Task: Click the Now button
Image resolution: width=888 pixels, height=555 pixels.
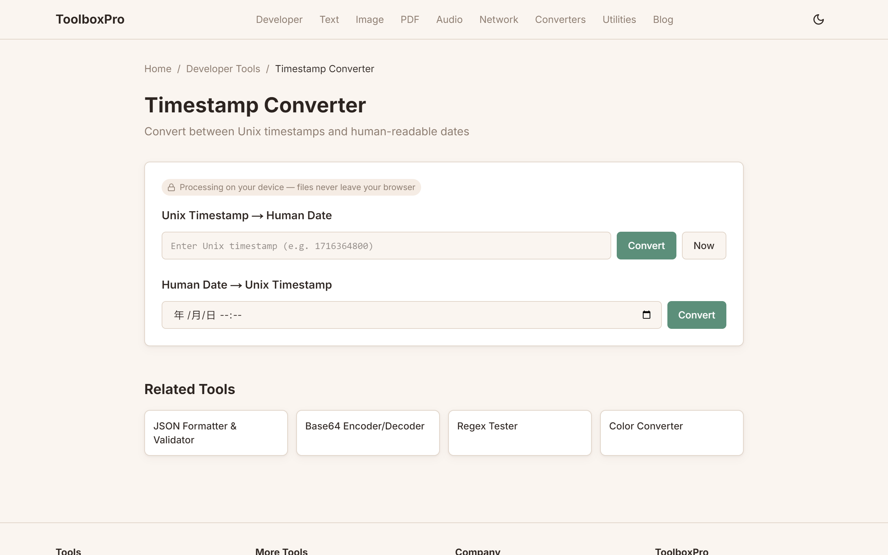Action: pyautogui.click(x=704, y=246)
